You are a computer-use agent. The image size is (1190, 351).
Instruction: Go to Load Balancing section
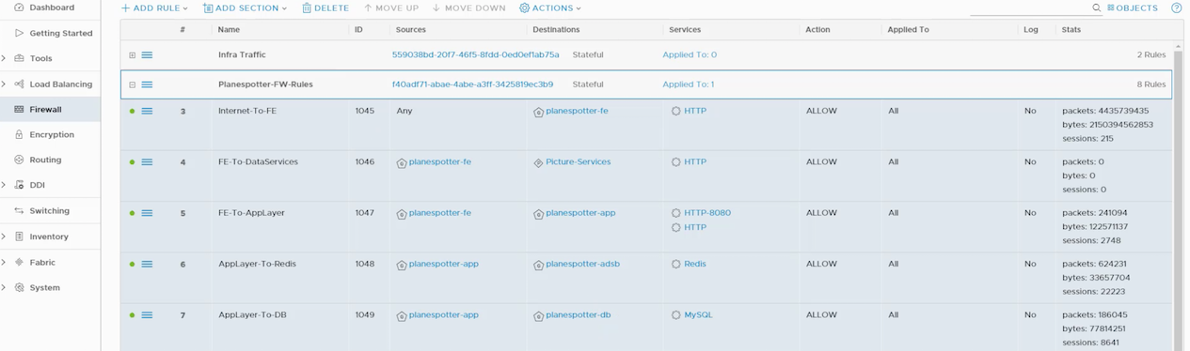click(60, 84)
